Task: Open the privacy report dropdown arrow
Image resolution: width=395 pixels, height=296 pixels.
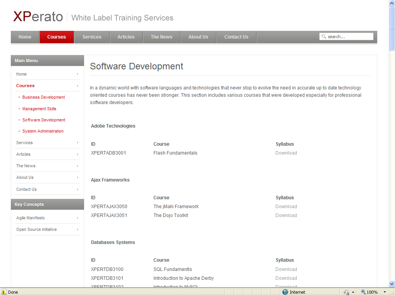Action: point(353,292)
